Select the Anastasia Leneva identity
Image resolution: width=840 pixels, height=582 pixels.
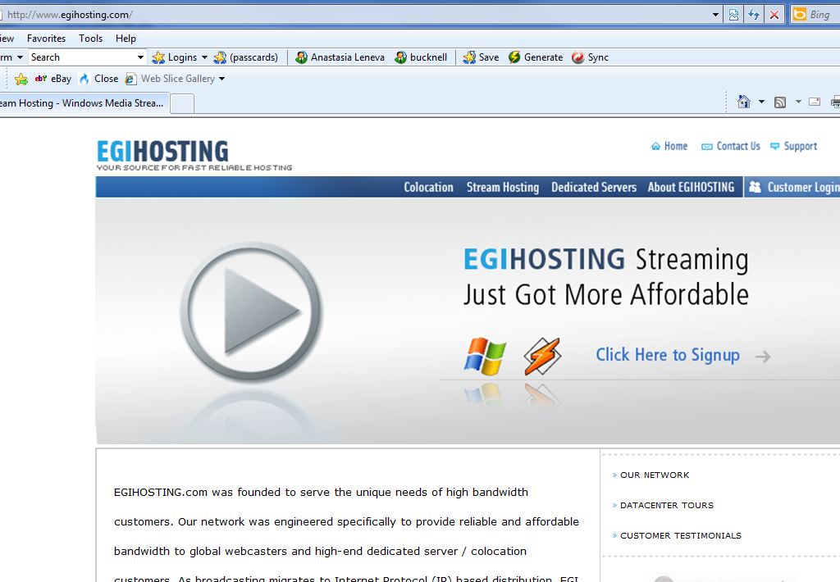340,57
